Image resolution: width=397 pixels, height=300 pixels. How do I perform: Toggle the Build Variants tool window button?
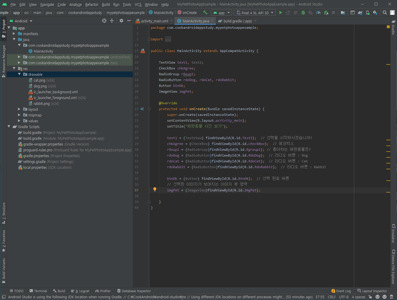point(3,270)
